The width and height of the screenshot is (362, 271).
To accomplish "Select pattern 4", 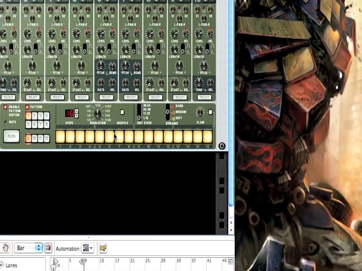I will (47, 116).
